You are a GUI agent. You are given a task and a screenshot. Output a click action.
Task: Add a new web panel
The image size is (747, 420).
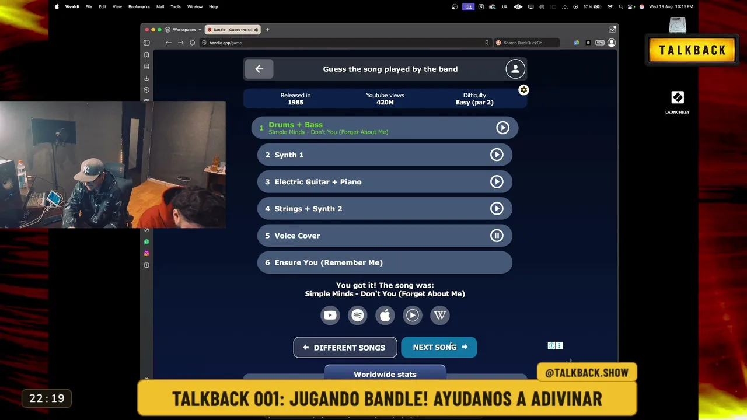coord(146,265)
